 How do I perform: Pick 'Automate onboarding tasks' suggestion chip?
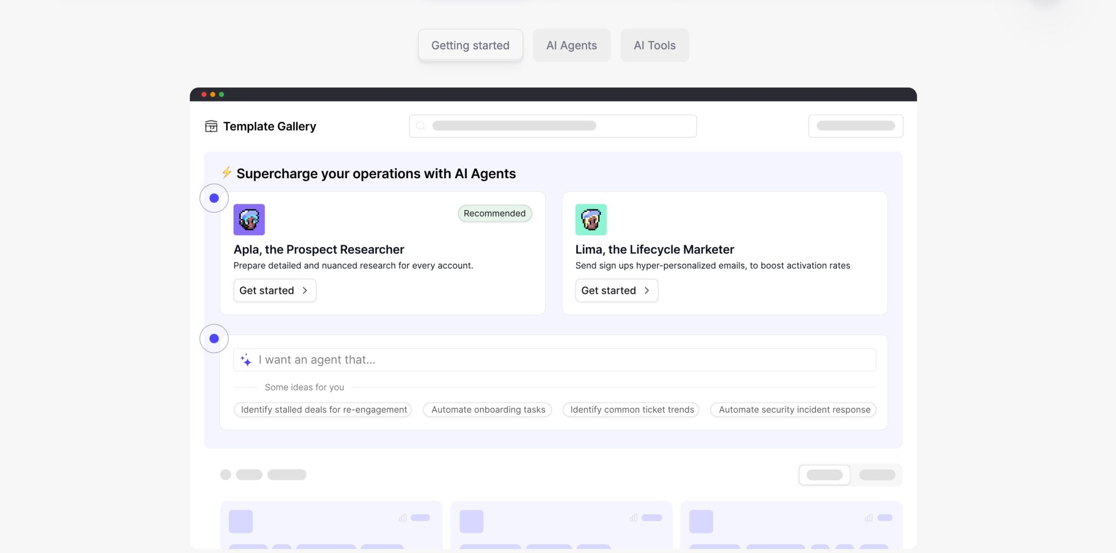click(x=488, y=410)
